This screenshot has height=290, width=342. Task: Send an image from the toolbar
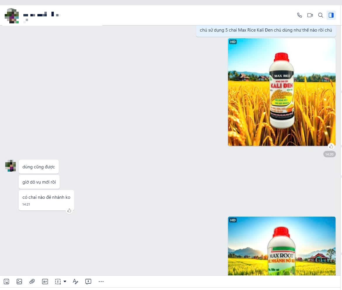tap(19, 282)
